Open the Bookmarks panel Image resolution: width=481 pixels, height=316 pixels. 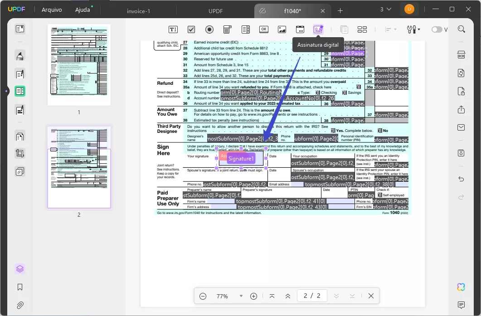point(20,287)
